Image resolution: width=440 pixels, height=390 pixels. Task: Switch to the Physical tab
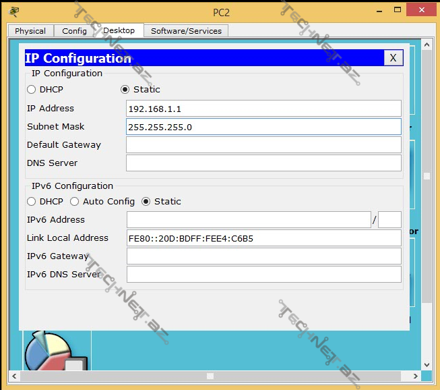point(30,31)
